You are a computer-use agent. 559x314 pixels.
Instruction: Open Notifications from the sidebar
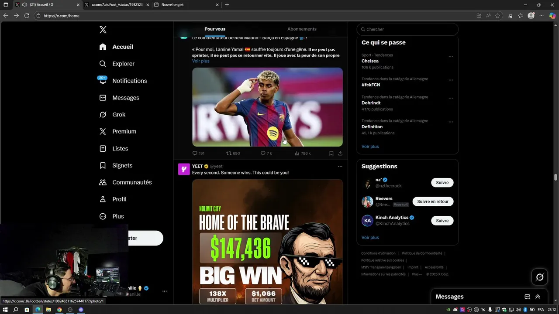pyautogui.click(x=123, y=81)
